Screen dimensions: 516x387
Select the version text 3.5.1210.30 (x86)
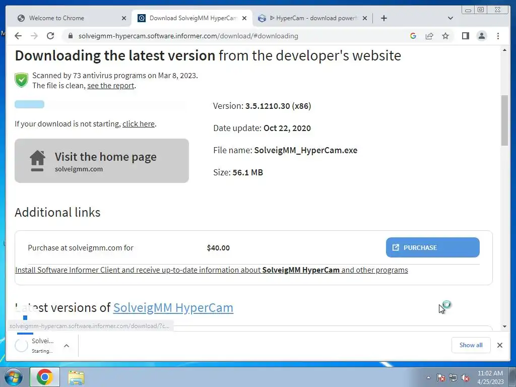(278, 106)
